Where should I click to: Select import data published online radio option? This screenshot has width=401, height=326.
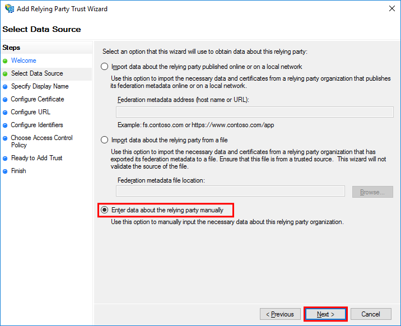(104, 67)
